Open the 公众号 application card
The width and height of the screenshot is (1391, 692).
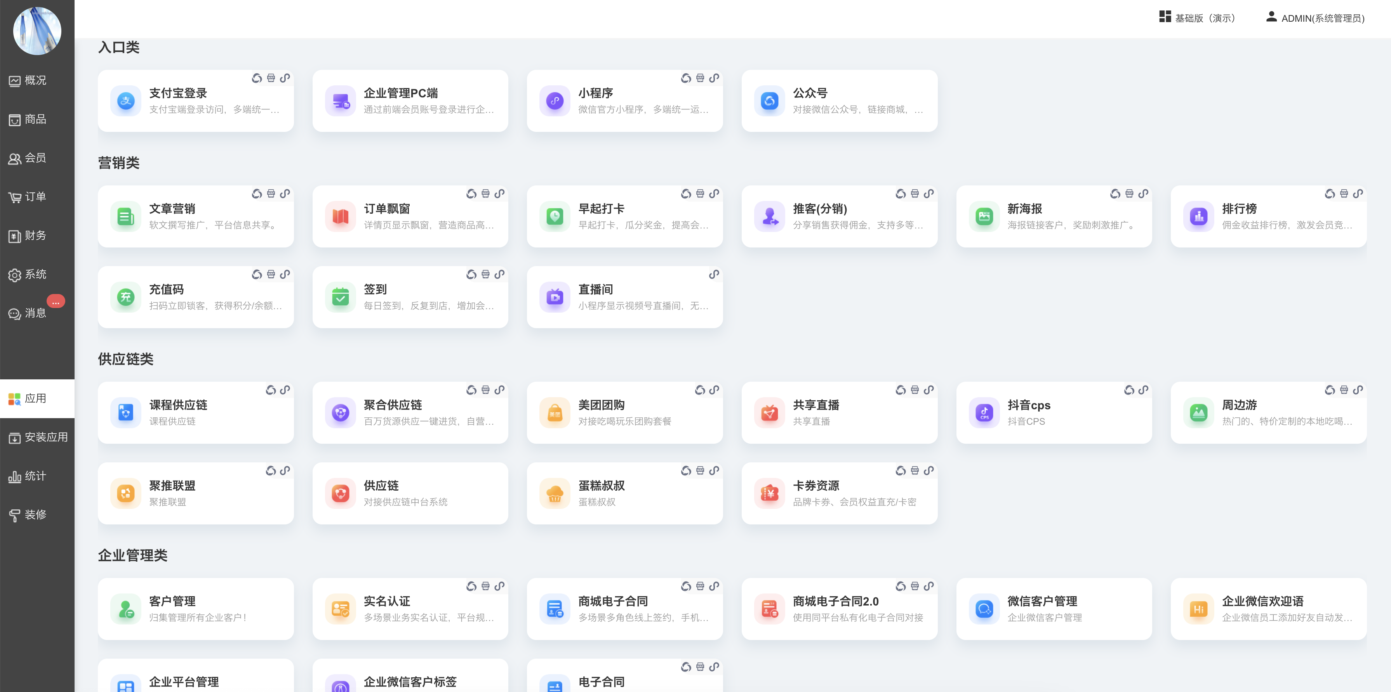coord(839,101)
